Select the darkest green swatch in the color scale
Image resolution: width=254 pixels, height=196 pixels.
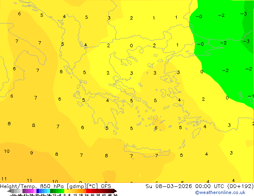pos(51,191)
